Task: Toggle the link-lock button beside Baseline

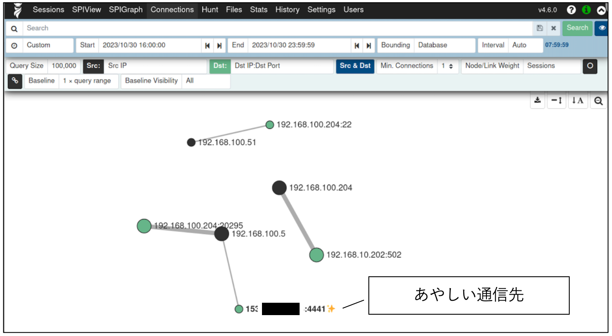Action: [15, 81]
